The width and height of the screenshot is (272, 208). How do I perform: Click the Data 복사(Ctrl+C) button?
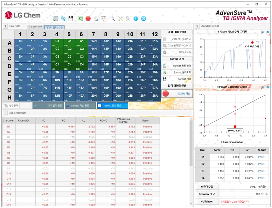click(x=177, y=39)
